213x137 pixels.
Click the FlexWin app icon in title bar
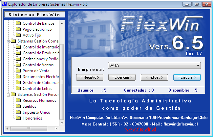(x=4, y=4)
